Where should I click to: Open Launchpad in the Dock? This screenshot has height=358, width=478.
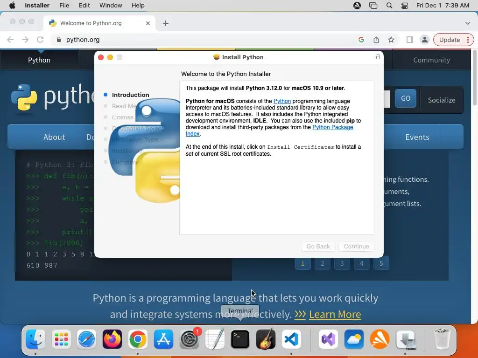(61, 339)
